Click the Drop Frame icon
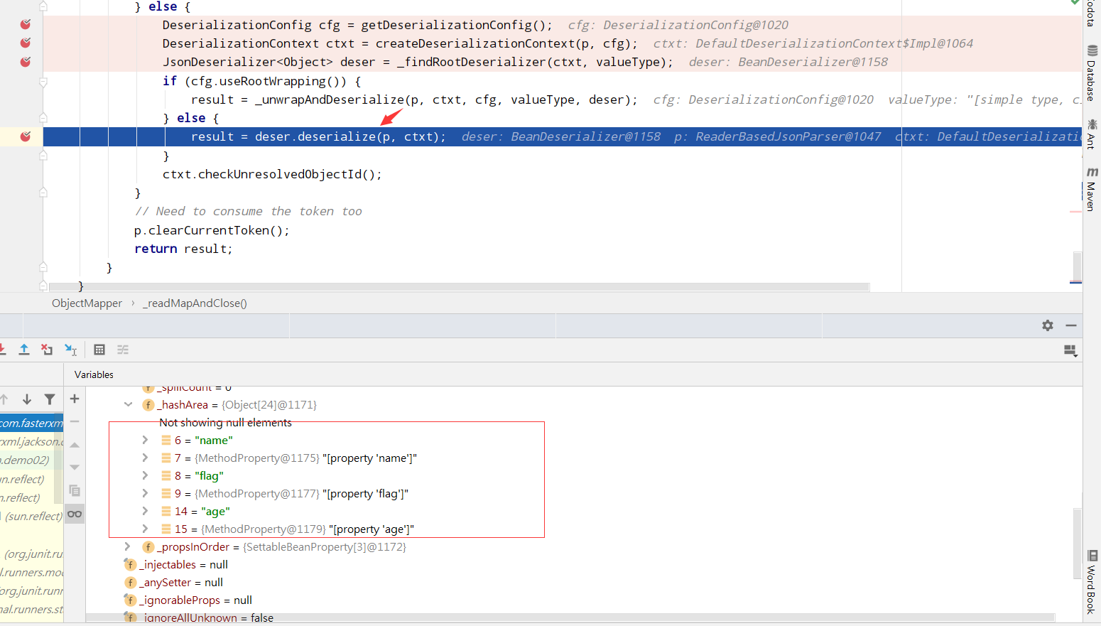1101x626 pixels. click(x=47, y=350)
